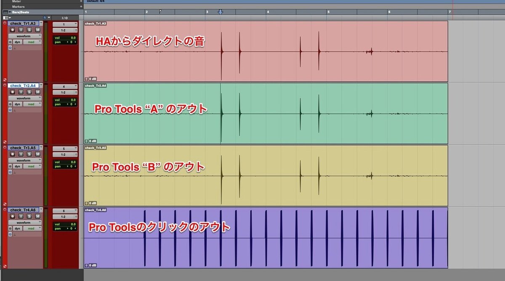Open input selector '5' on check_Tr3.A5

[65, 148]
